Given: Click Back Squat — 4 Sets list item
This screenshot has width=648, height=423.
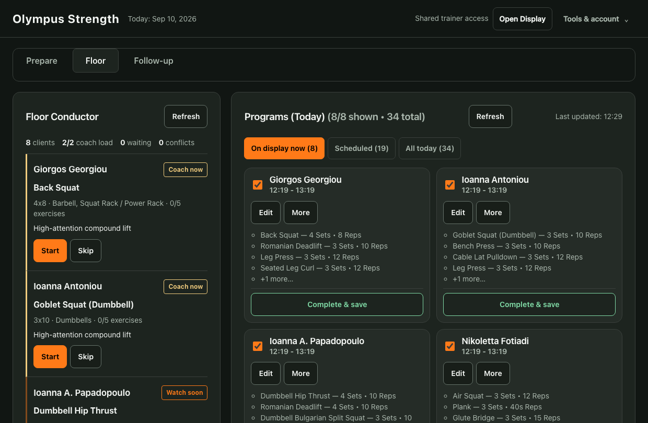Looking at the screenshot, I should point(311,235).
